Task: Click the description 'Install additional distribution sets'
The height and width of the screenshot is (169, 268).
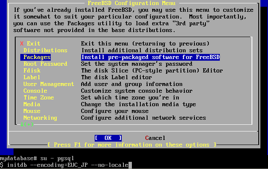Action: click(142, 51)
